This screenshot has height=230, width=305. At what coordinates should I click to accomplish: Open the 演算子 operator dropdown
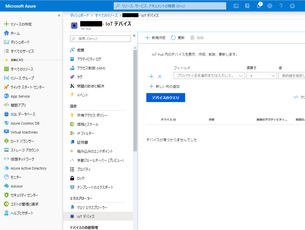(262, 76)
